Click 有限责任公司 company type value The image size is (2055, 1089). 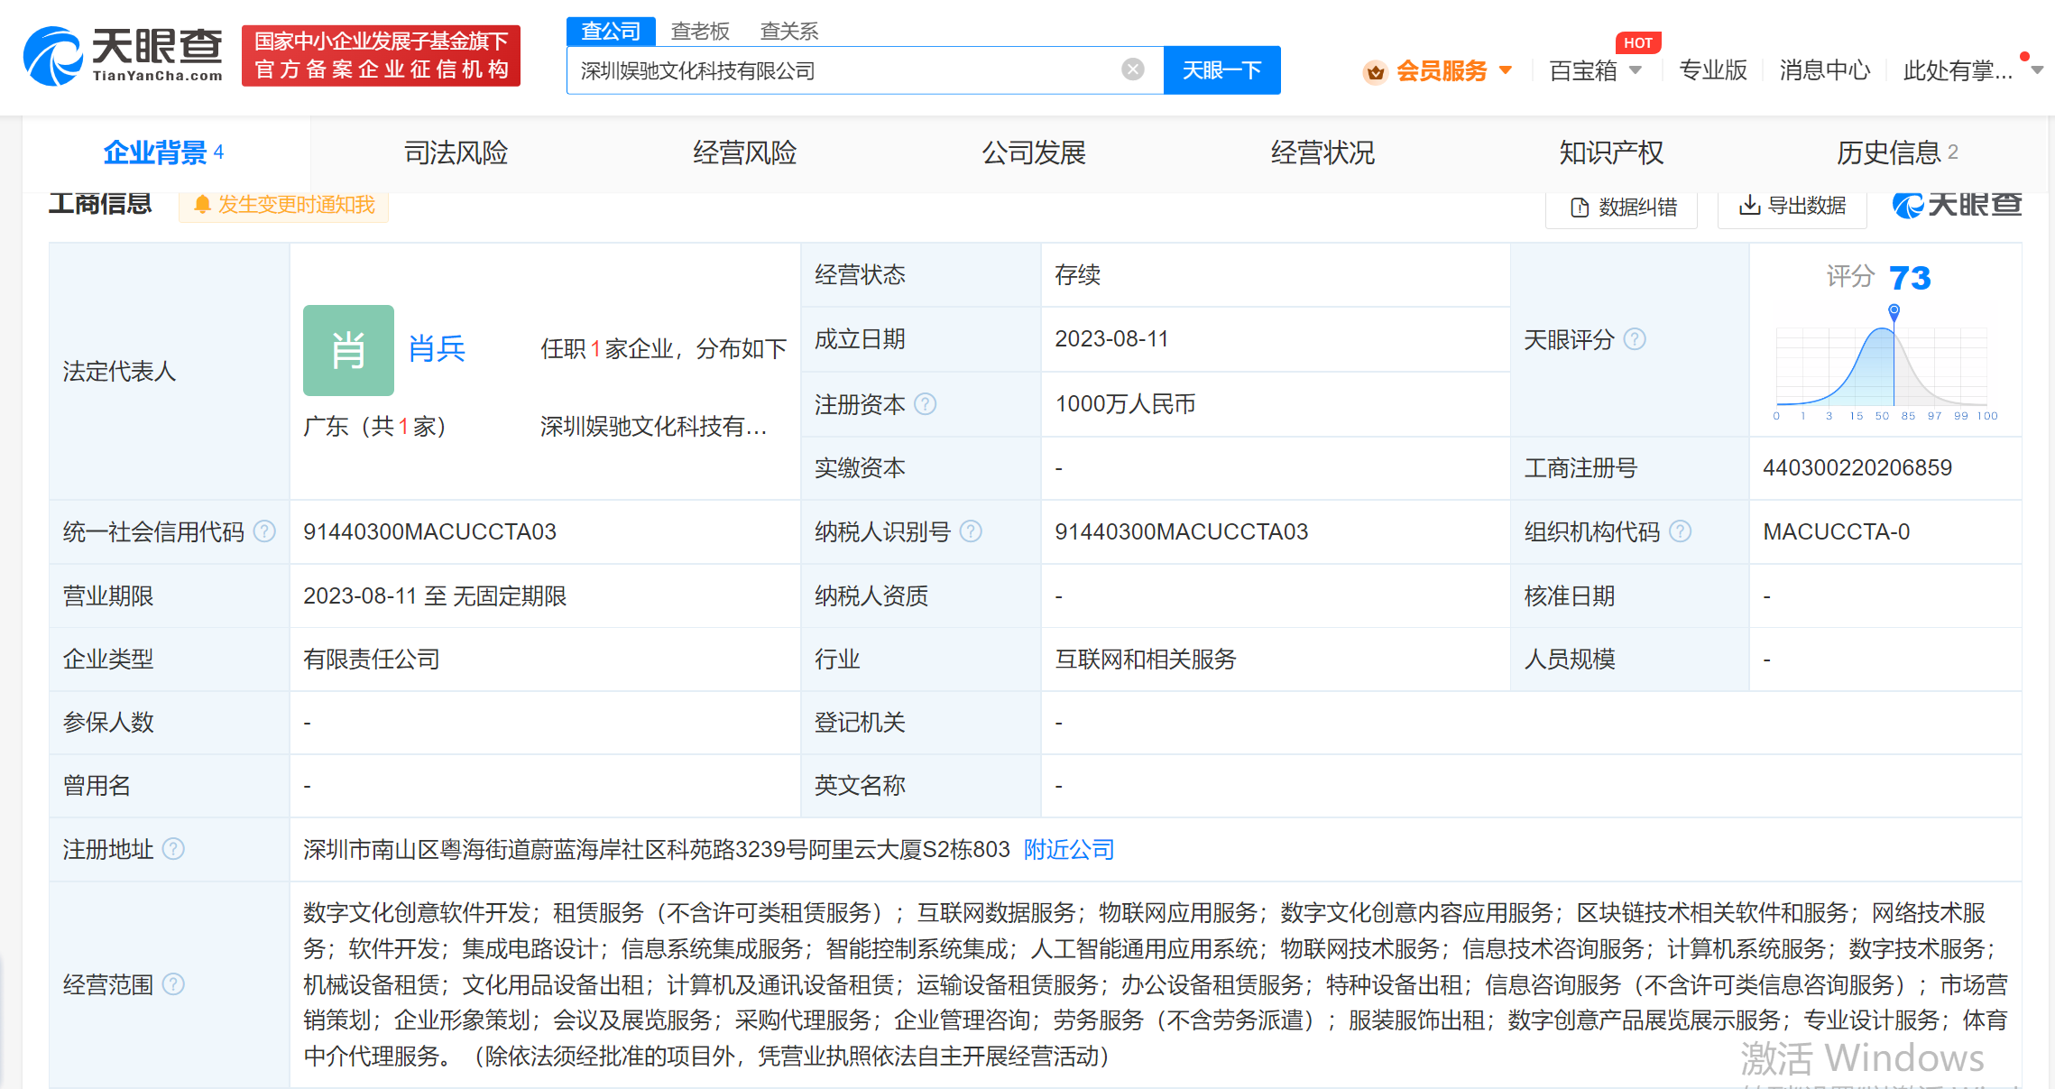pyautogui.click(x=372, y=659)
